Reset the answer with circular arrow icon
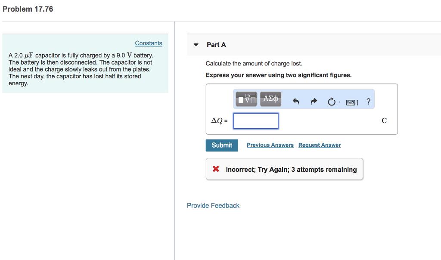 click(332, 102)
